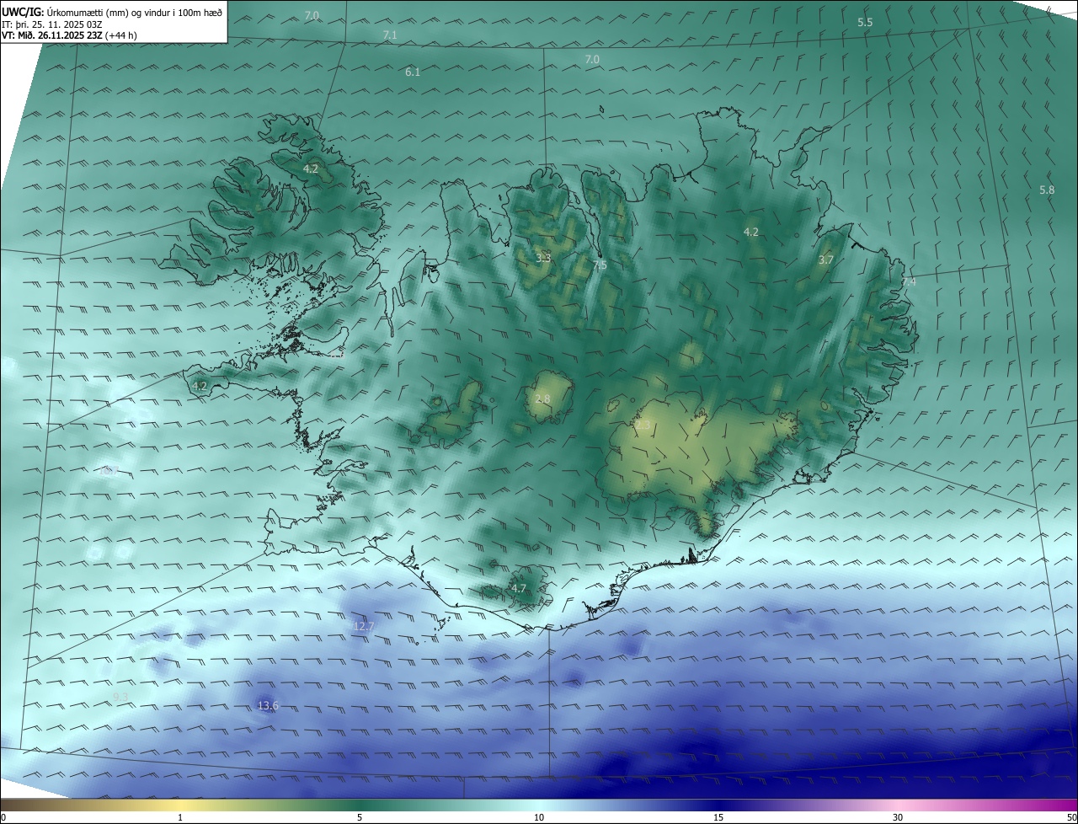Click the title text "Úrkomumætti (mm) og vindur í 100m hæð"
Image resolution: width=1078 pixels, height=824 pixels.
coord(135,13)
